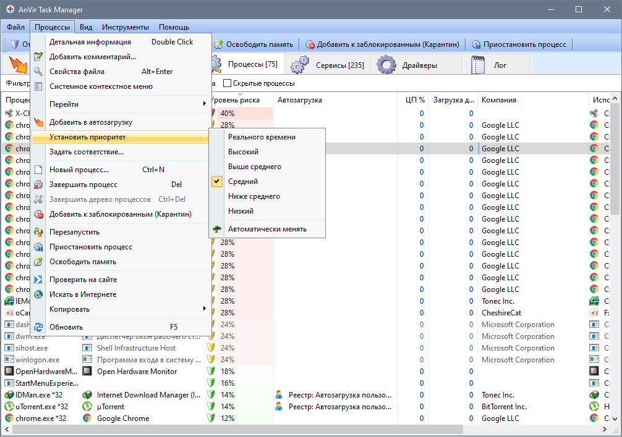Viewport: 622px width, 437px height.
Task: Click 'Автоматически менять' priority option
Action: pos(267,229)
